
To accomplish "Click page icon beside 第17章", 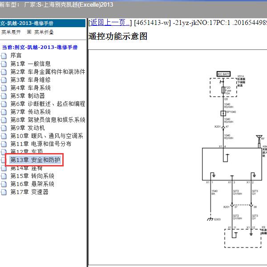I will pyautogui.click(x=4, y=192).
